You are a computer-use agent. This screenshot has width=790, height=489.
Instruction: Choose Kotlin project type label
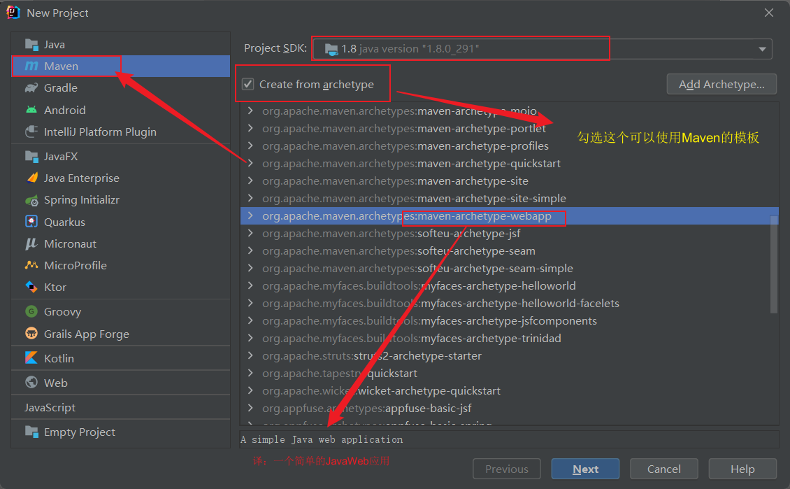(x=59, y=358)
